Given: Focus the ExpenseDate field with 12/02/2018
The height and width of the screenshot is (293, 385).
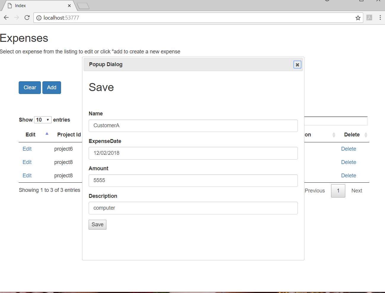Looking at the screenshot, I should [193, 153].
